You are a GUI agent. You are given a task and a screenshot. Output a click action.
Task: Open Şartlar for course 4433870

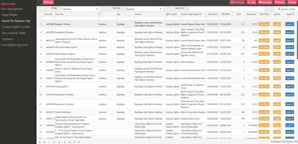[277, 94]
